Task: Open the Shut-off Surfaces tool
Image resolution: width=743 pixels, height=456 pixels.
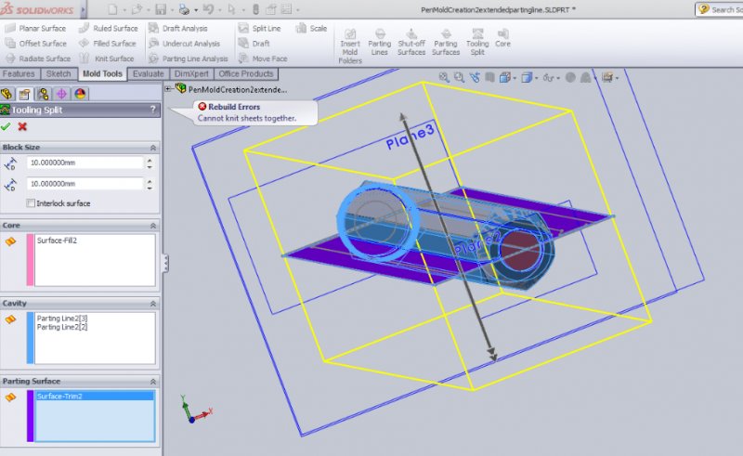Action: click(411, 42)
